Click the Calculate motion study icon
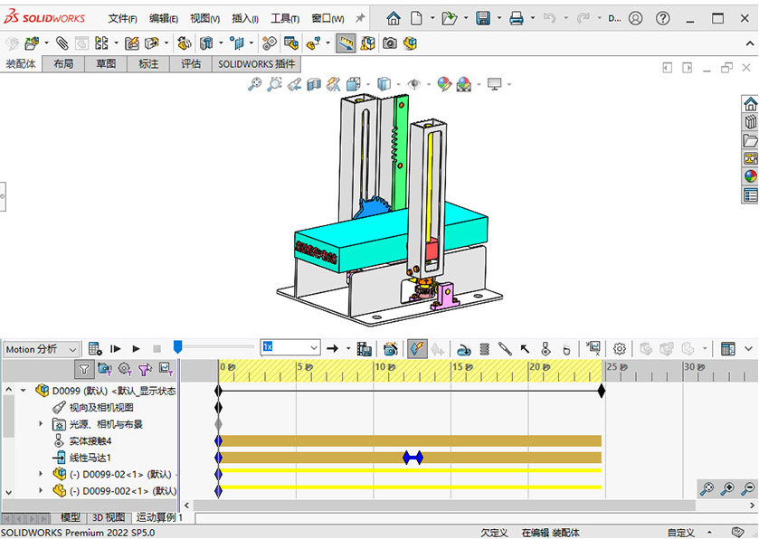 (95, 348)
